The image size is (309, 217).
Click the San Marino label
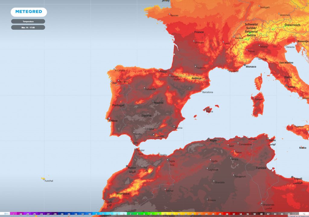coord(286,63)
